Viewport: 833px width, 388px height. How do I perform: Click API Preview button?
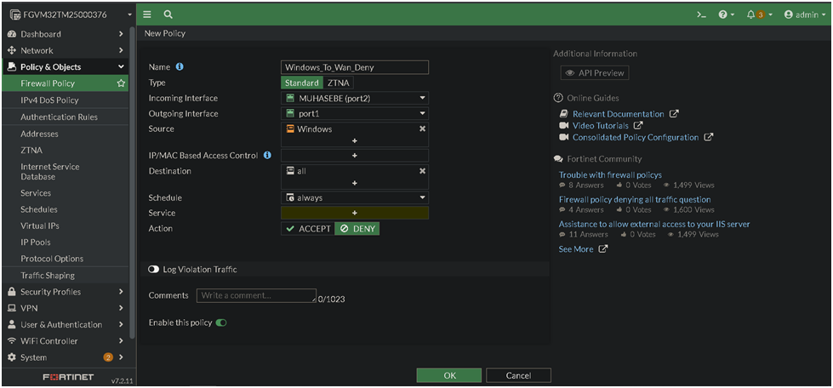(x=595, y=73)
